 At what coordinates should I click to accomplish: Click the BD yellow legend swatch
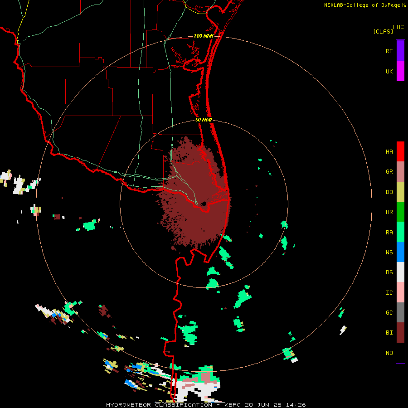tap(400, 192)
